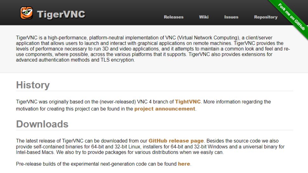Click the 'here' pre-release builds link
Viewport: 308px width, 173px height.
tap(184, 164)
